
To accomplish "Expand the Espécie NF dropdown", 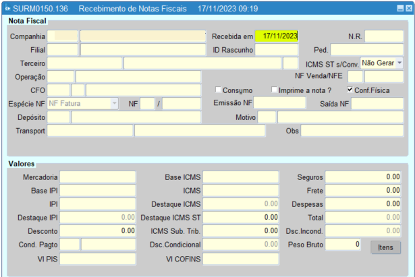I will [114, 103].
